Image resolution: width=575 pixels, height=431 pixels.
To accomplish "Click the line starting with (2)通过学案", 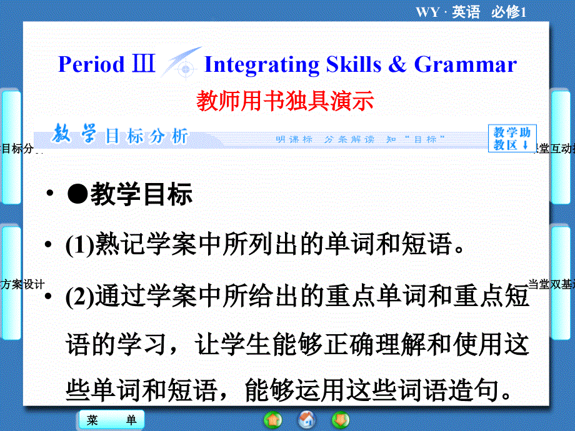I will pyautogui.click(x=297, y=296).
